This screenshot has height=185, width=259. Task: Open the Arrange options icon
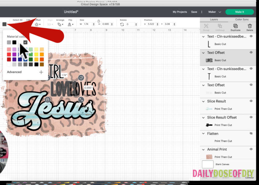60,24
